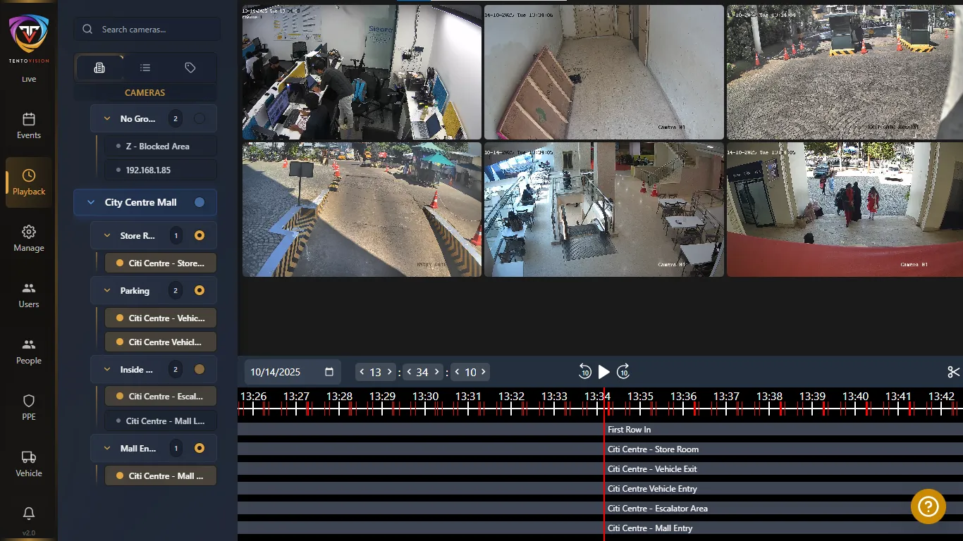The height and width of the screenshot is (541, 963).
Task: Collapse the Parking group chevron
Action: click(107, 290)
